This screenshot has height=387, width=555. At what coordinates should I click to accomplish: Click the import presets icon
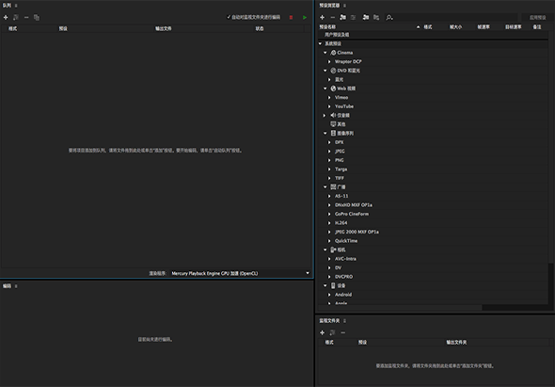[366, 17]
